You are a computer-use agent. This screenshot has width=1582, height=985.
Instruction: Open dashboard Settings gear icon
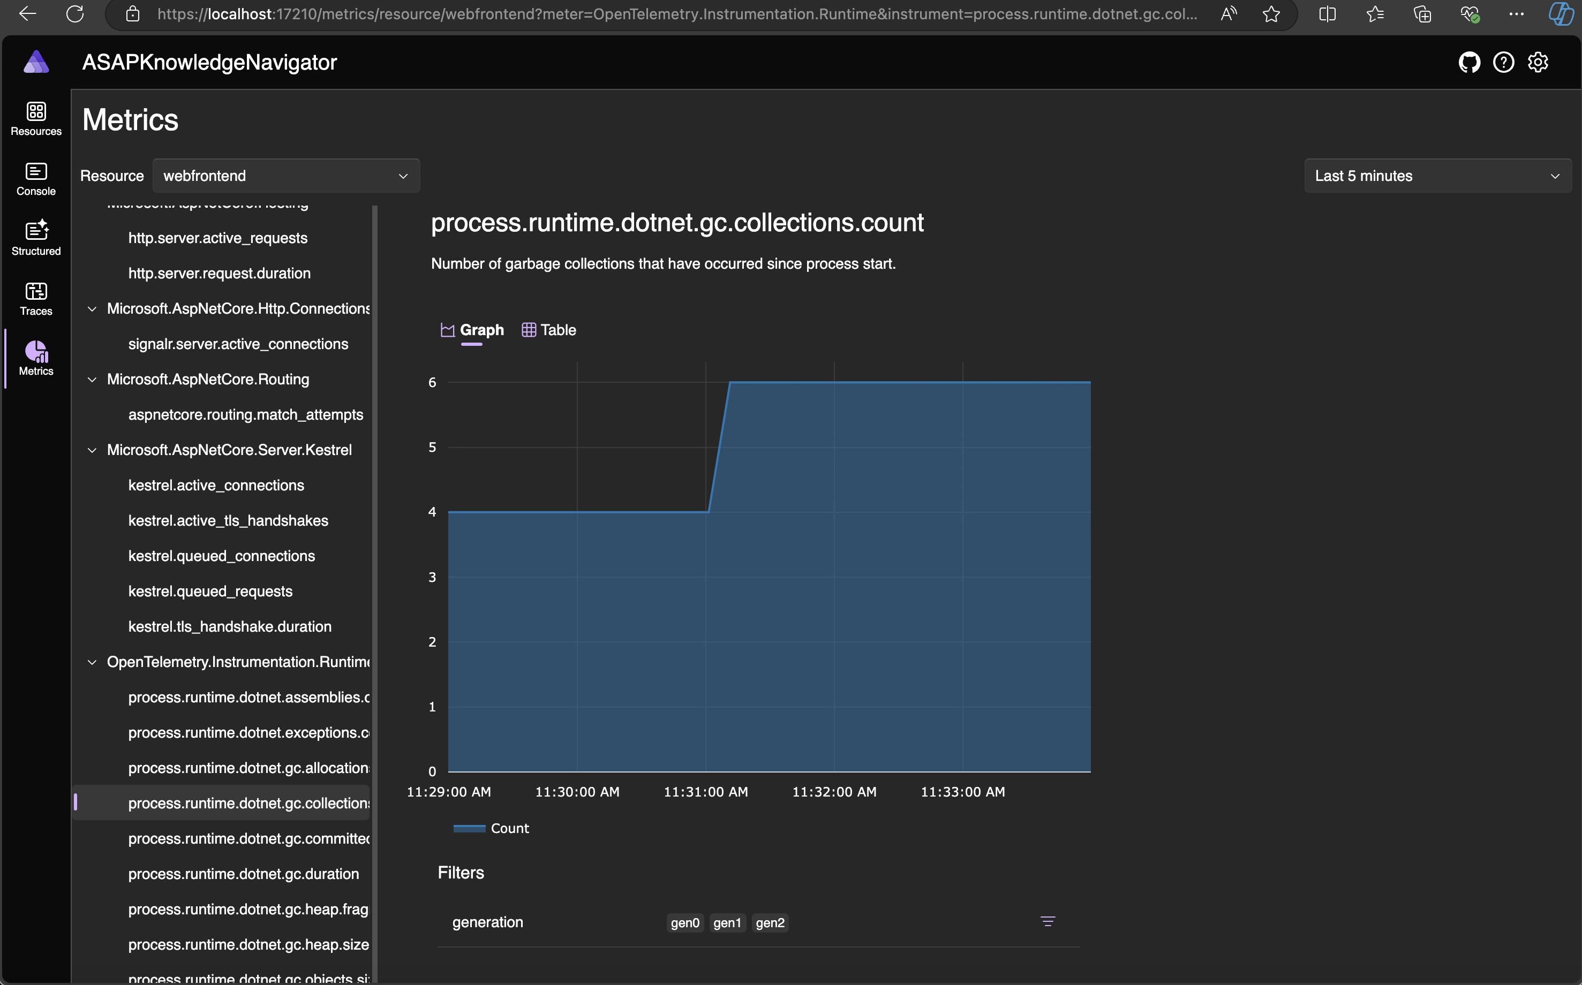click(x=1538, y=63)
